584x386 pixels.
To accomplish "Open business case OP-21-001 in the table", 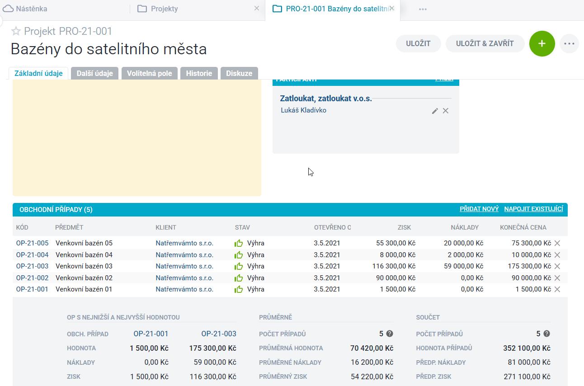I will [32, 289].
